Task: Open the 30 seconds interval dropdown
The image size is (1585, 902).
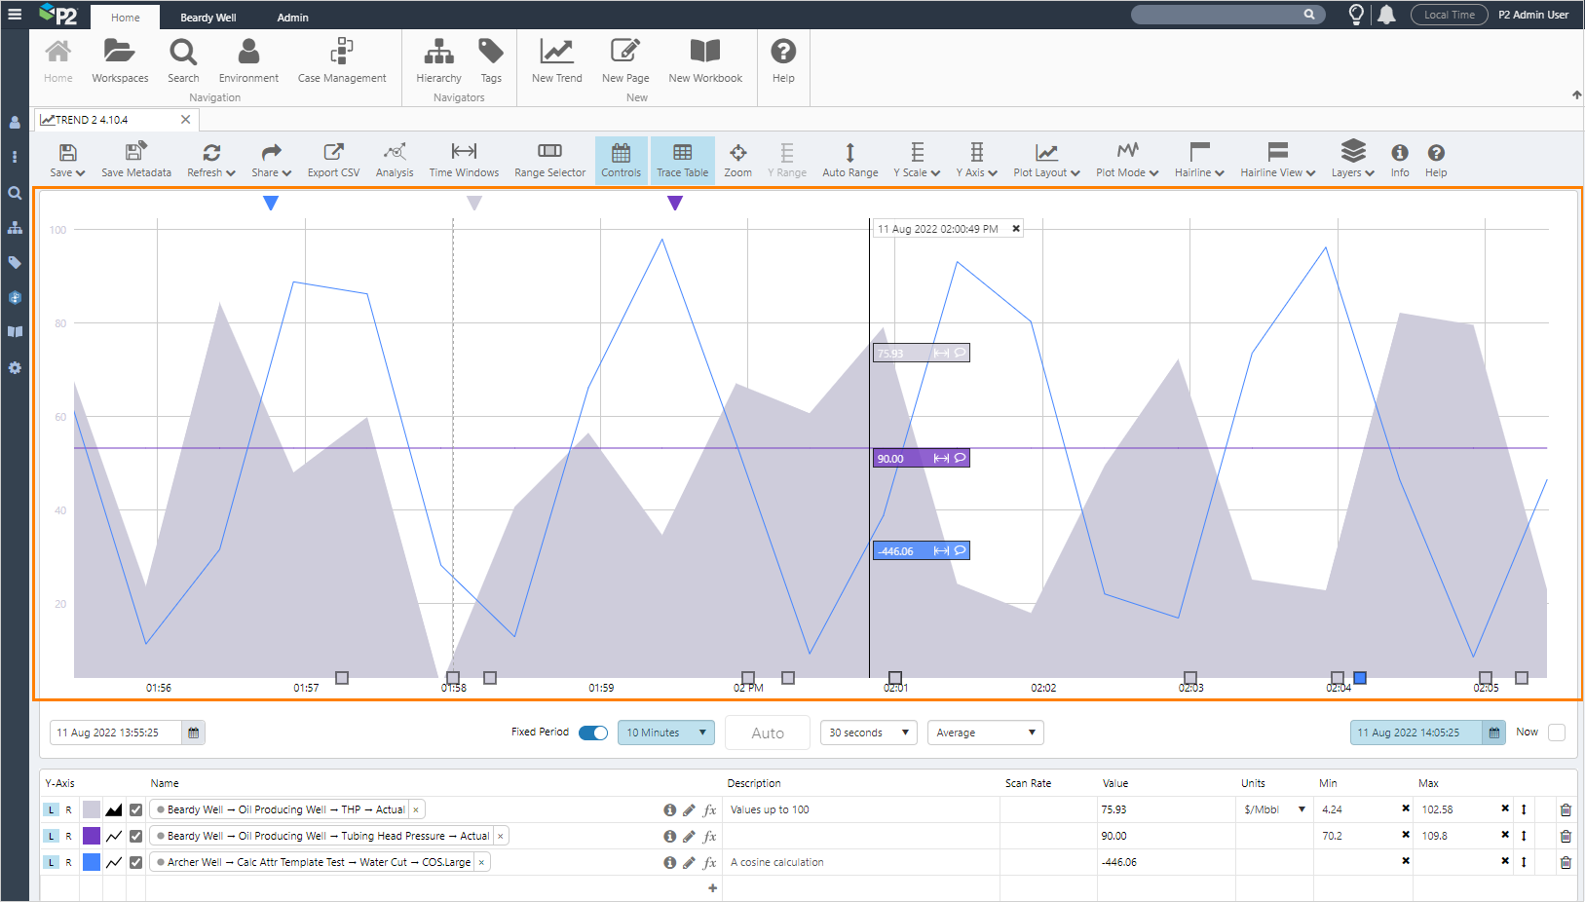Action: pos(868,733)
